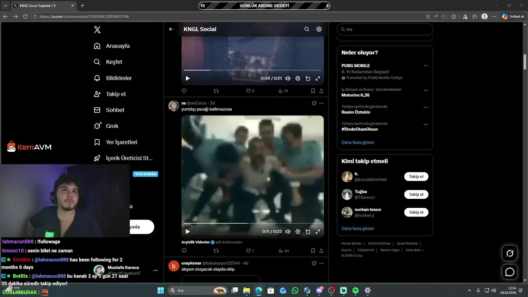Like the ss post with 7 likes
Viewport: 528px width, 297px height.
(x=250, y=250)
